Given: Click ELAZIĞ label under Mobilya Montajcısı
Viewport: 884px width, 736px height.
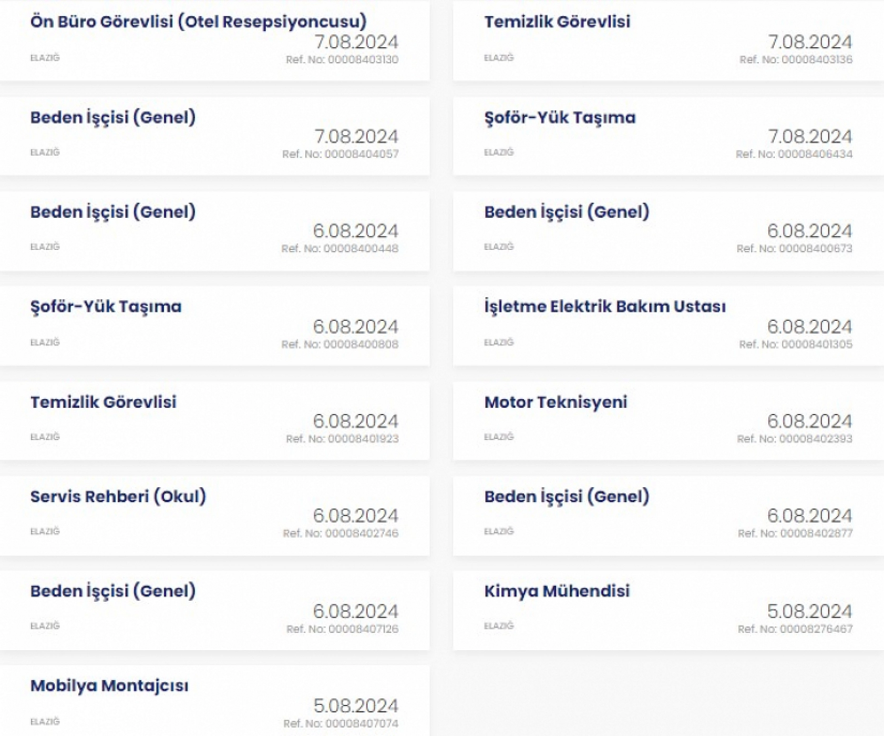Looking at the screenshot, I should click(45, 722).
